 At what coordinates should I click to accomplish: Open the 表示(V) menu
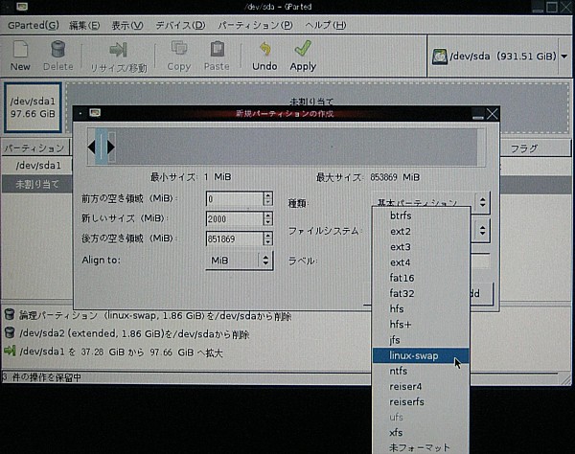pyautogui.click(x=127, y=25)
